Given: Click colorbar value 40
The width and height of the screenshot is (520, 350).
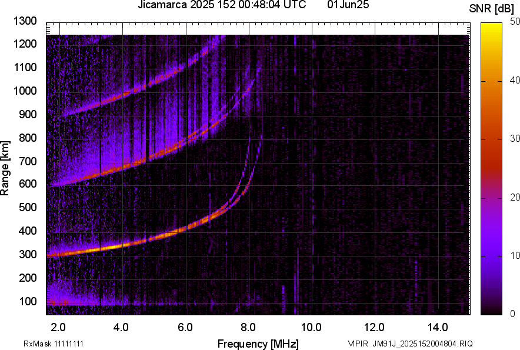Looking at the screenshot, I should pyautogui.click(x=515, y=80).
